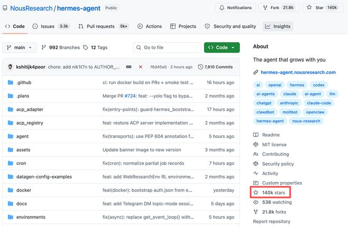Image resolution: width=348 pixels, height=227 pixels.
Task: Open the agent folder icon
Action: coord(11,136)
